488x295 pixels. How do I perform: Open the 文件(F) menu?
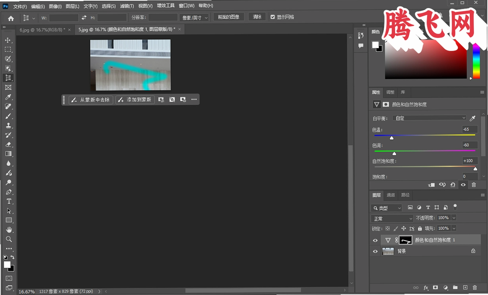point(20,6)
